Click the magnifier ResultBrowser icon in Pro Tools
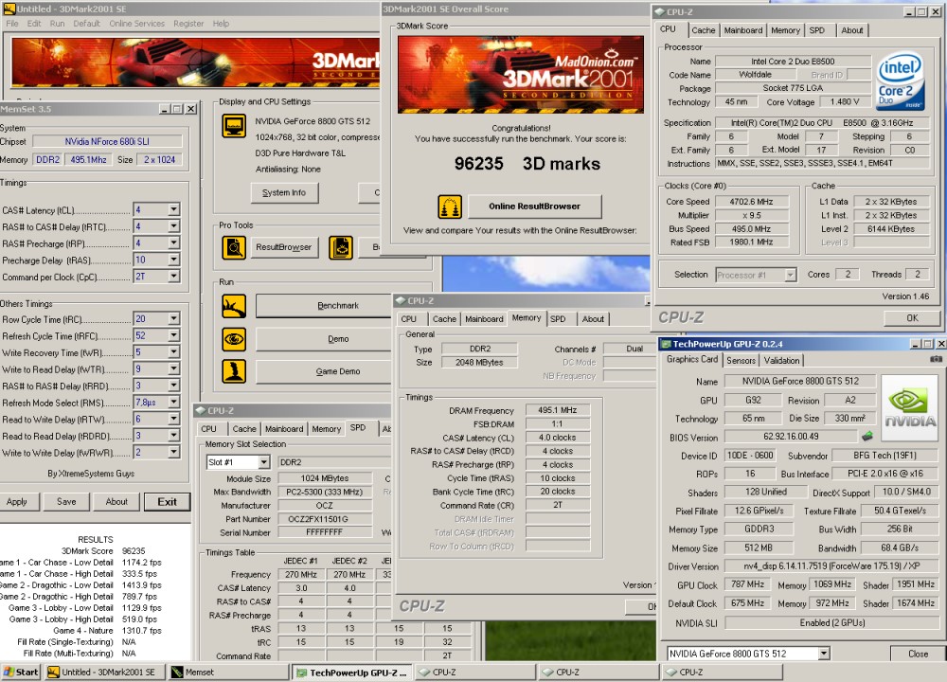 [x=233, y=247]
